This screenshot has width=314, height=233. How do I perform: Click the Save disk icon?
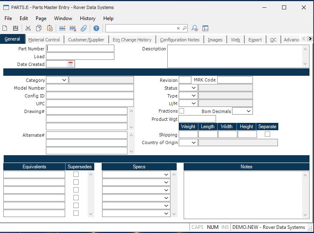(x=16, y=28)
